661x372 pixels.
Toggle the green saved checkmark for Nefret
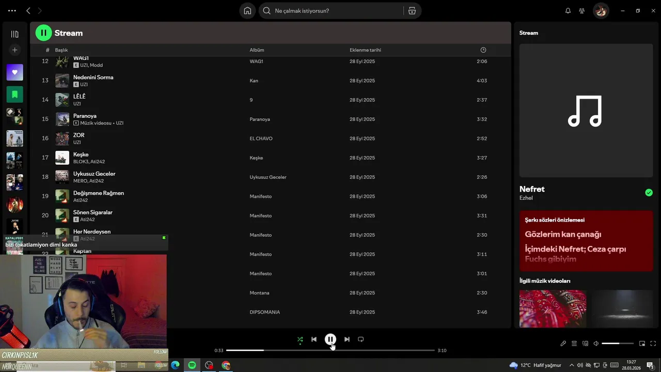(x=649, y=193)
